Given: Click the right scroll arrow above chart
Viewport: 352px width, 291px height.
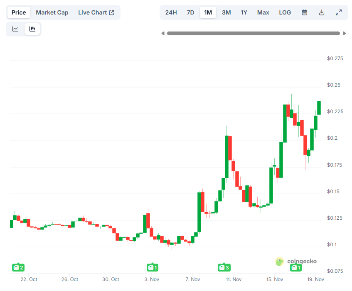Looking at the screenshot, I should tap(345, 33).
